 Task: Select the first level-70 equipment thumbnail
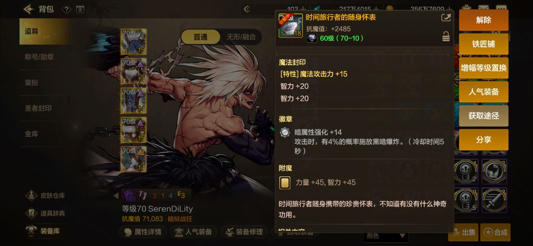pyautogui.click(x=134, y=42)
